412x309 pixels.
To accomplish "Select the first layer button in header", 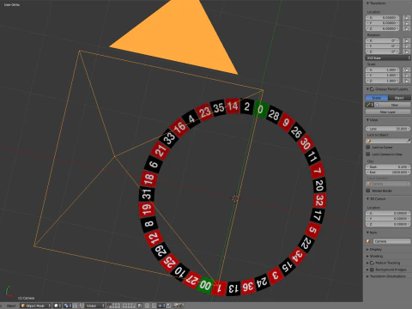I will coord(108,305).
